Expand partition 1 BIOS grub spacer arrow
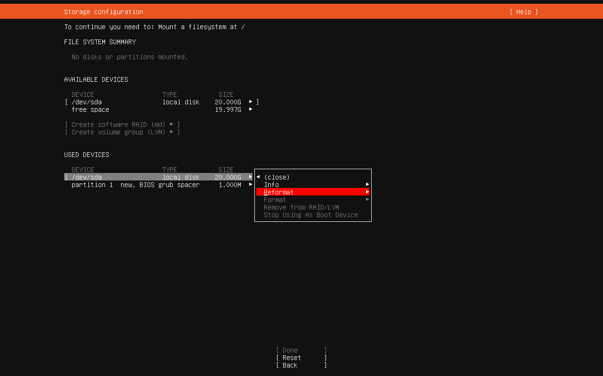This screenshot has width=603, height=376. coord(251,185)
